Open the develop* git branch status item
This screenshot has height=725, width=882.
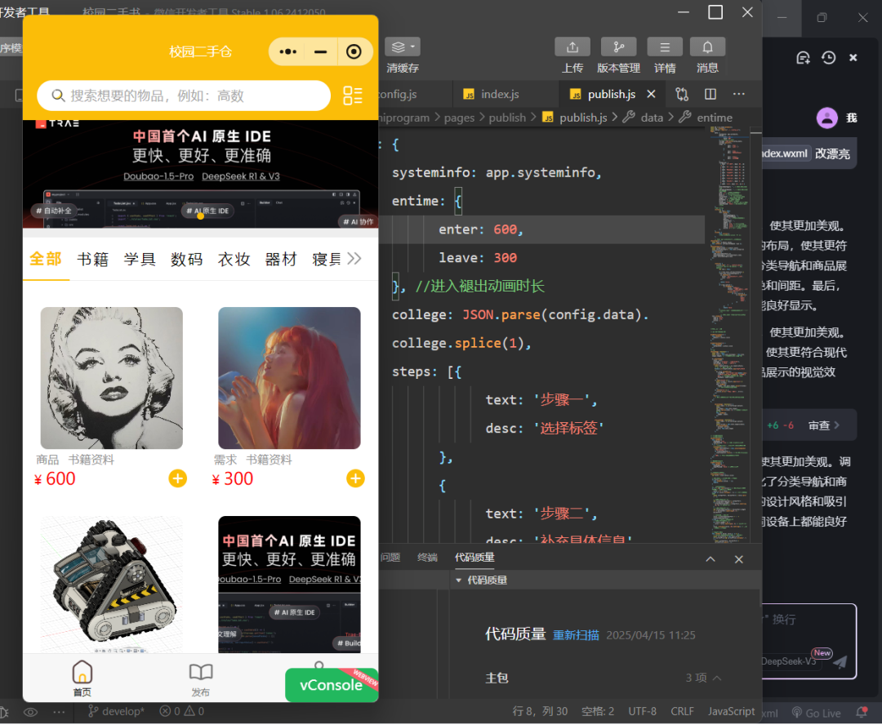(x=117, y=711)
